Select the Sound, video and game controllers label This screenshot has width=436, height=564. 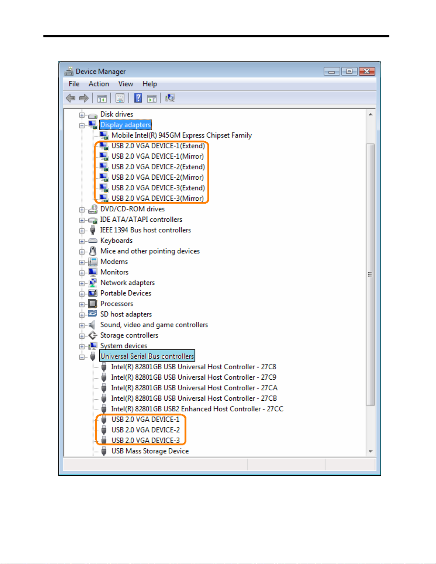pos(154,325)
